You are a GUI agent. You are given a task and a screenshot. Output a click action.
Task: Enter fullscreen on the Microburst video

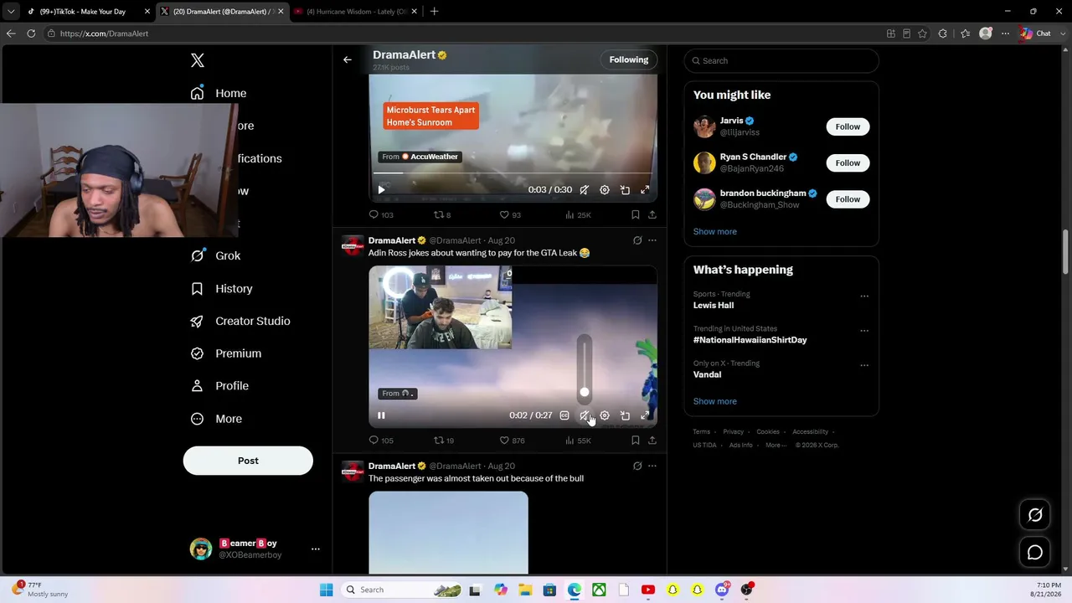click(x=645, y=190)
